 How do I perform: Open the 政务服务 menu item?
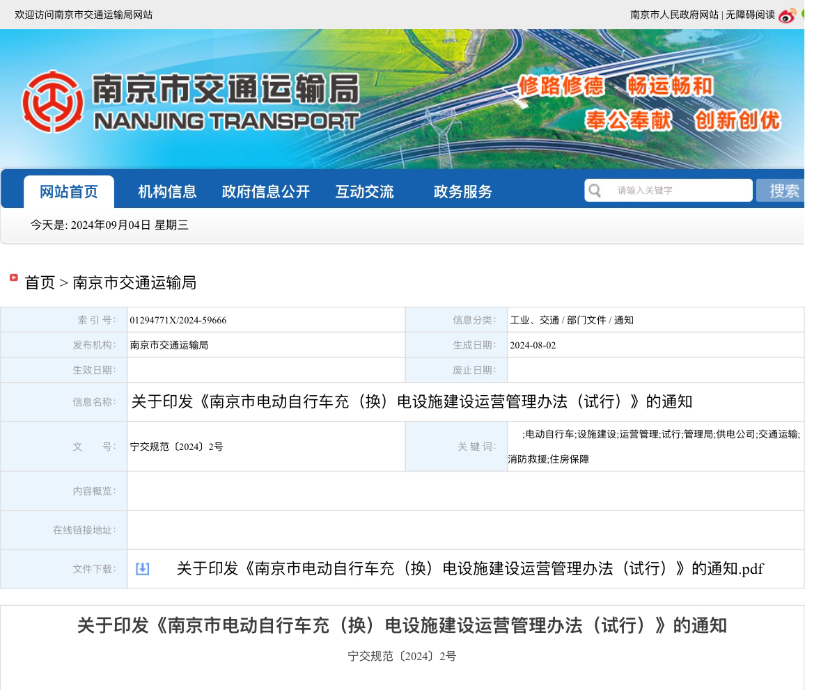pyautogui.click(x=463, y=191)
